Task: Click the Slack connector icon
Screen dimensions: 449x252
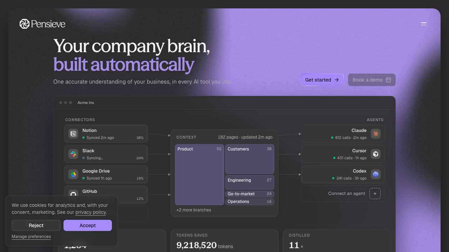Action: (73, 154)
